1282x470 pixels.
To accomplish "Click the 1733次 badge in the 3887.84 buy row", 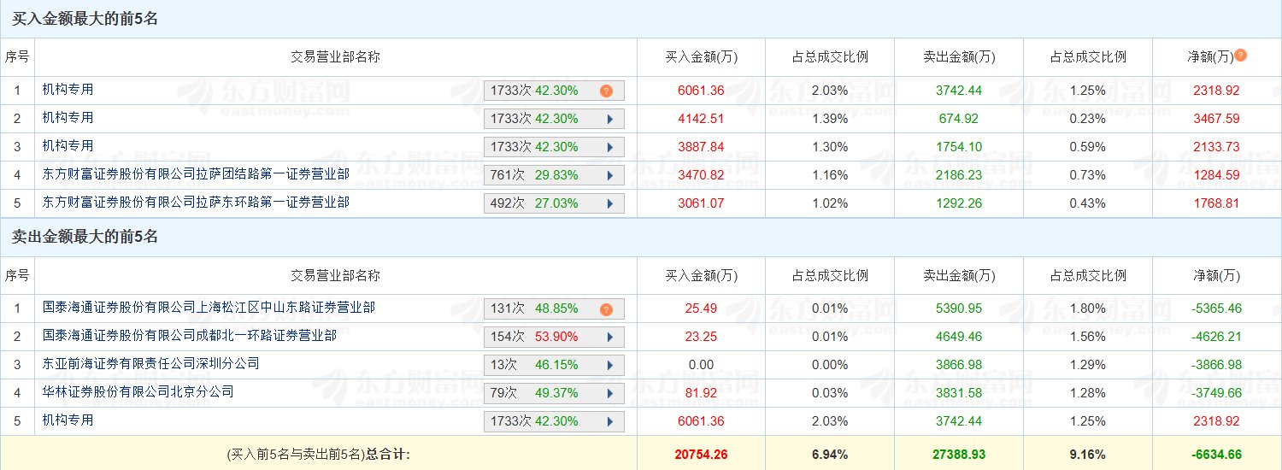I will pos(554,147).
